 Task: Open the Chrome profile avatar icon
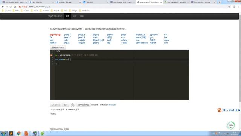click(x=234, y=7)
